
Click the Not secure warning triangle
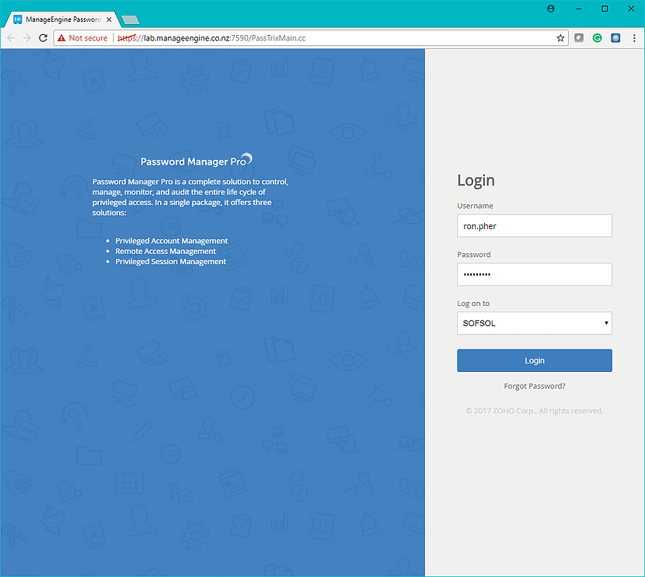[61, 38]
